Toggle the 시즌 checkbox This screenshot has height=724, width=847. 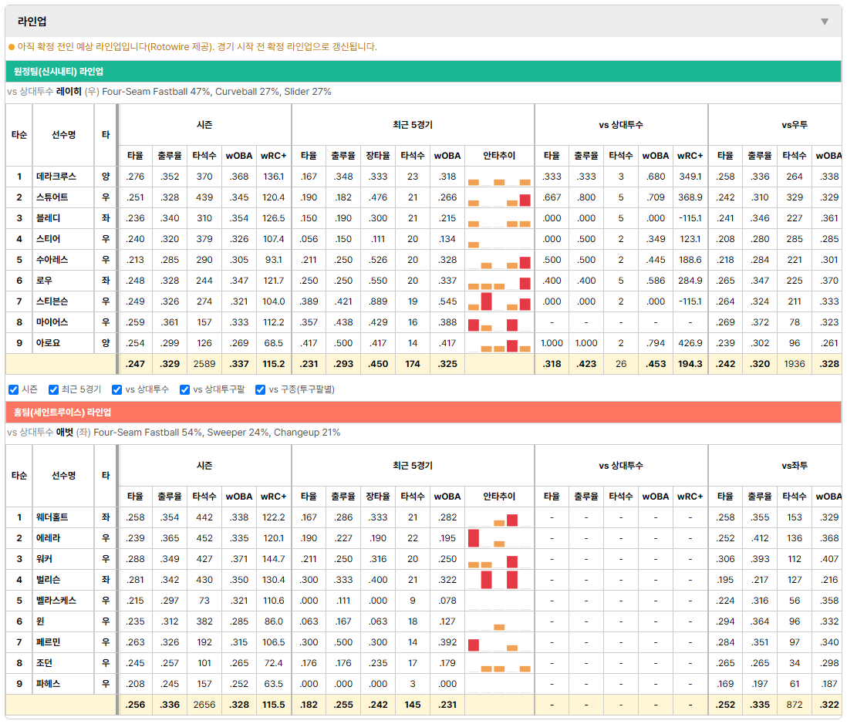pyautogui.click(x=14, y=389)
